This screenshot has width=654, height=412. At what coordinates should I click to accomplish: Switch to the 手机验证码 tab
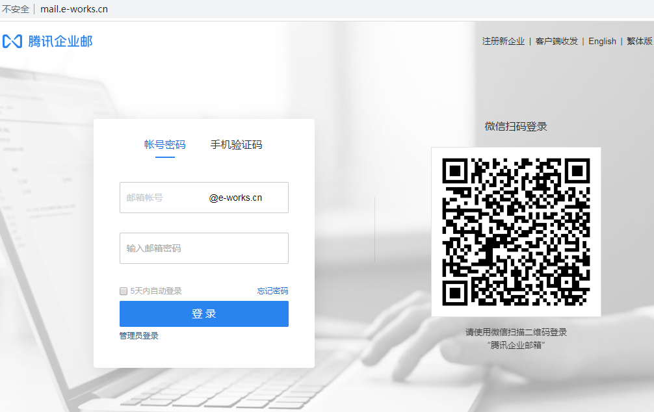click(x=236, y=145)
